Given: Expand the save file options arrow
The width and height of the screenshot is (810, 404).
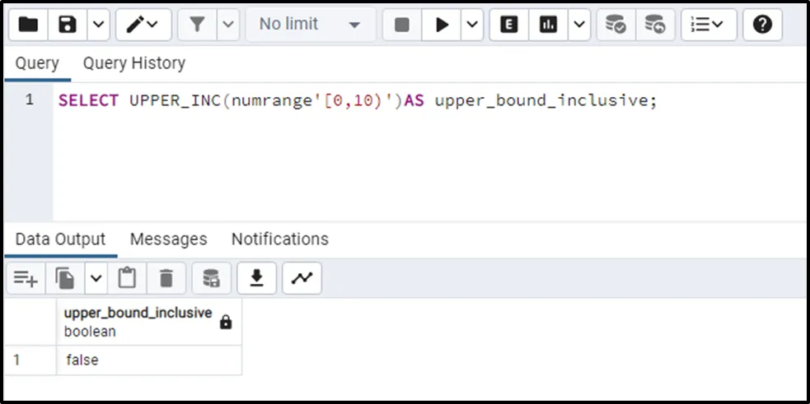Looking at the screenshot, I should [98, 25].
